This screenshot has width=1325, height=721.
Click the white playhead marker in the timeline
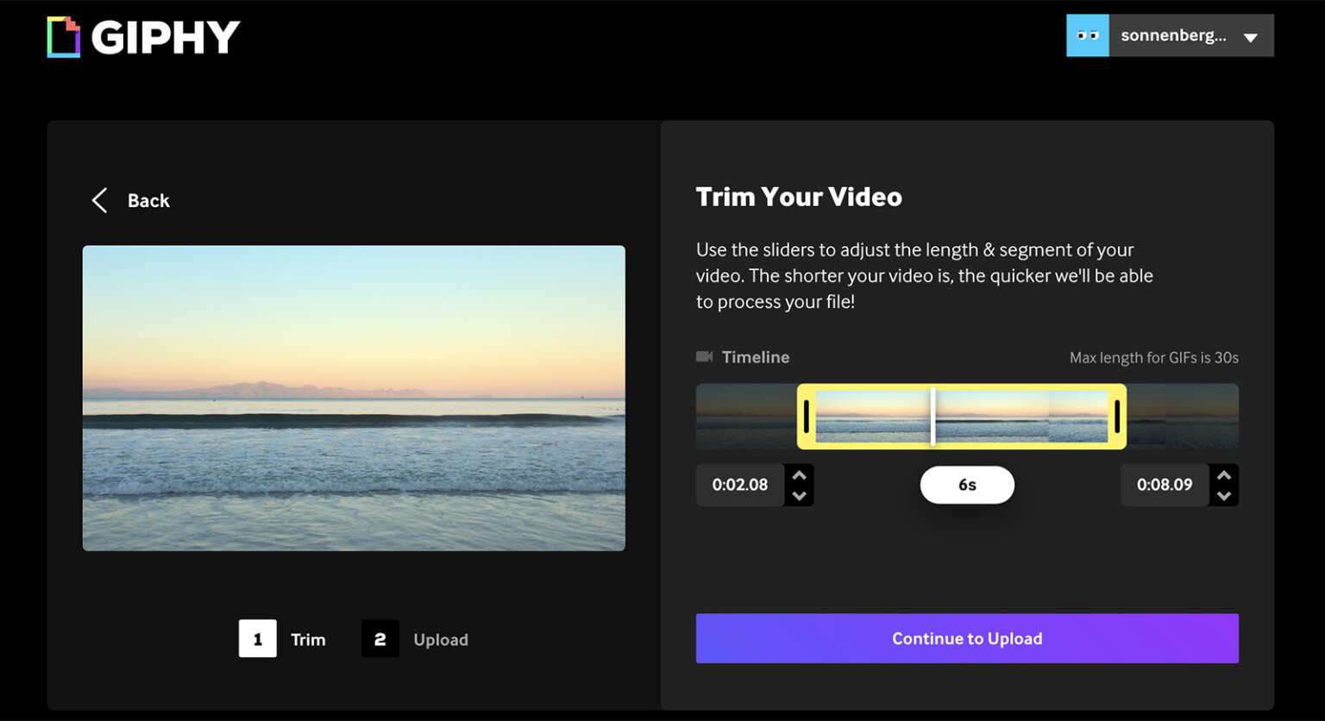tap(935, 417)
